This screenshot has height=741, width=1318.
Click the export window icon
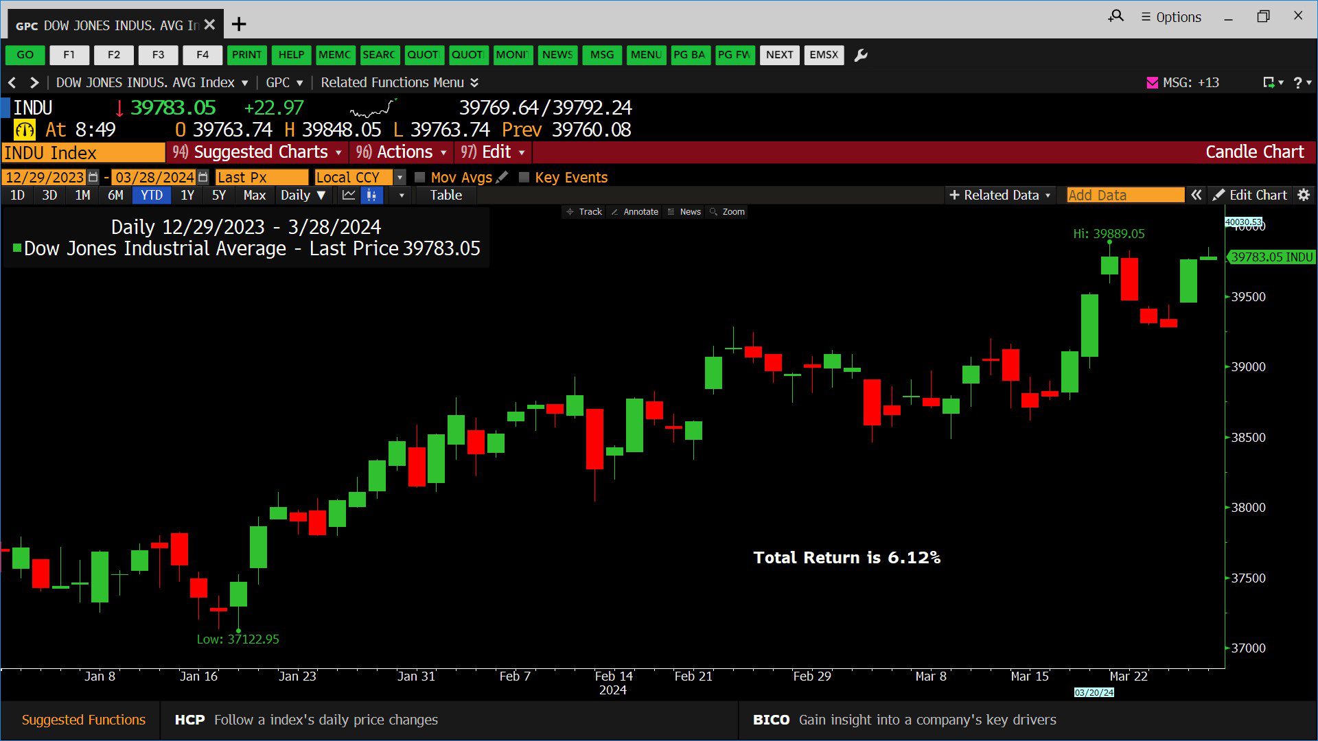[x=1269, y=83]
